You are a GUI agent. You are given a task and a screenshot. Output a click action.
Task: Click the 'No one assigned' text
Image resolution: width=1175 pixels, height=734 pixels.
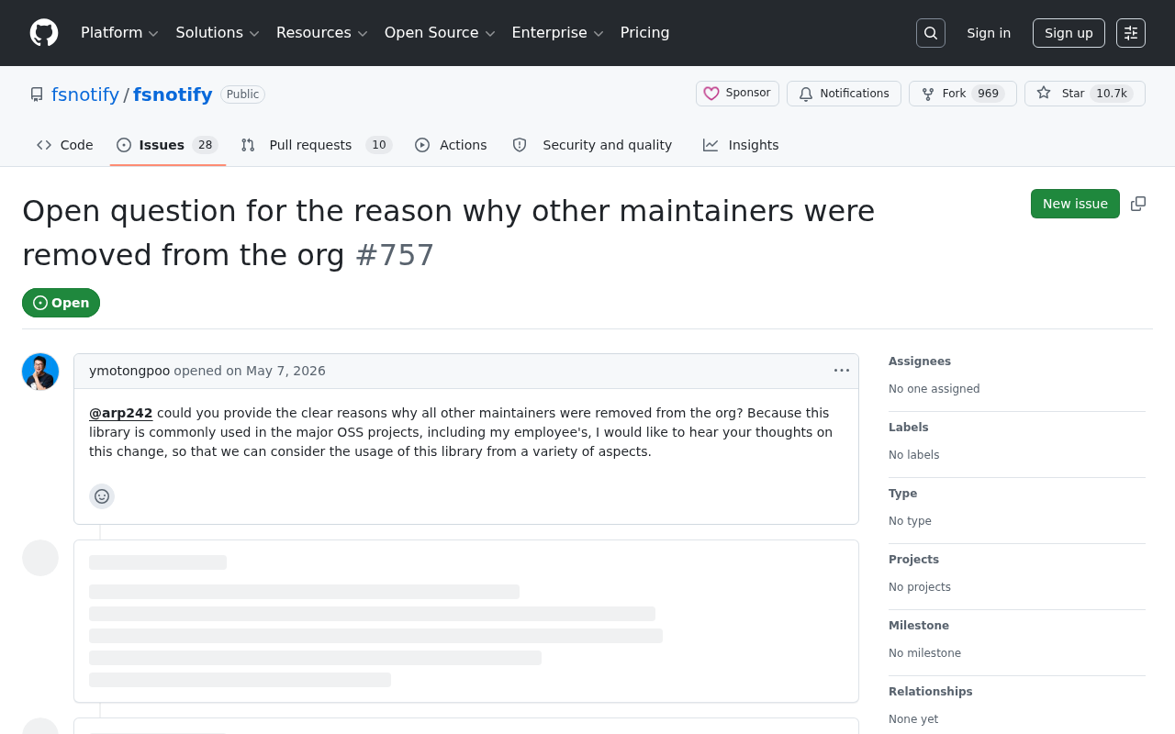pyautogui.click(x=934, y=389)
